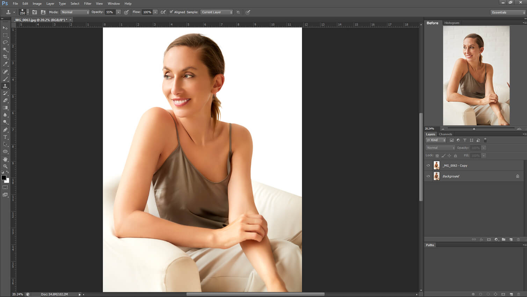
Task: Select the Path Selection tool
Action: 5,144
